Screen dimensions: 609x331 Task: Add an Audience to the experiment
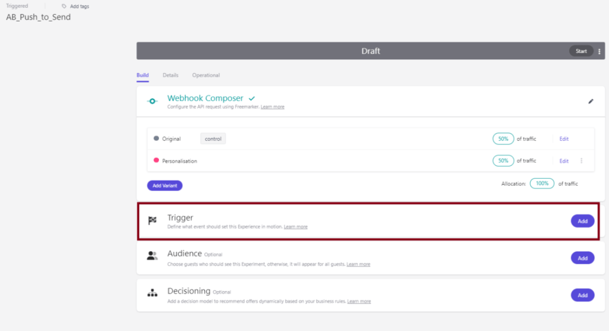pos(582,258)
